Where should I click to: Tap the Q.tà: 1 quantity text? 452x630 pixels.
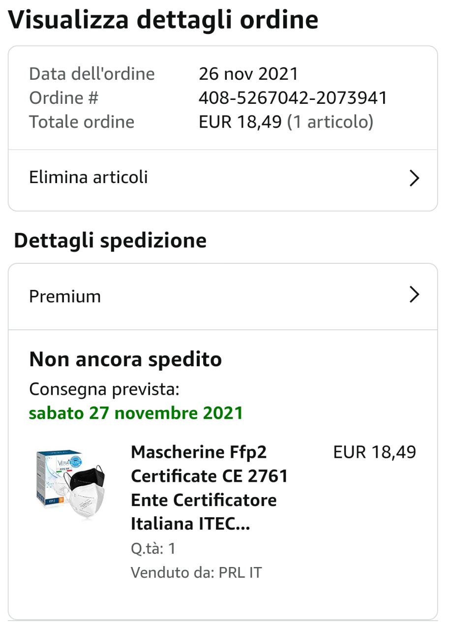click(153, 549)
